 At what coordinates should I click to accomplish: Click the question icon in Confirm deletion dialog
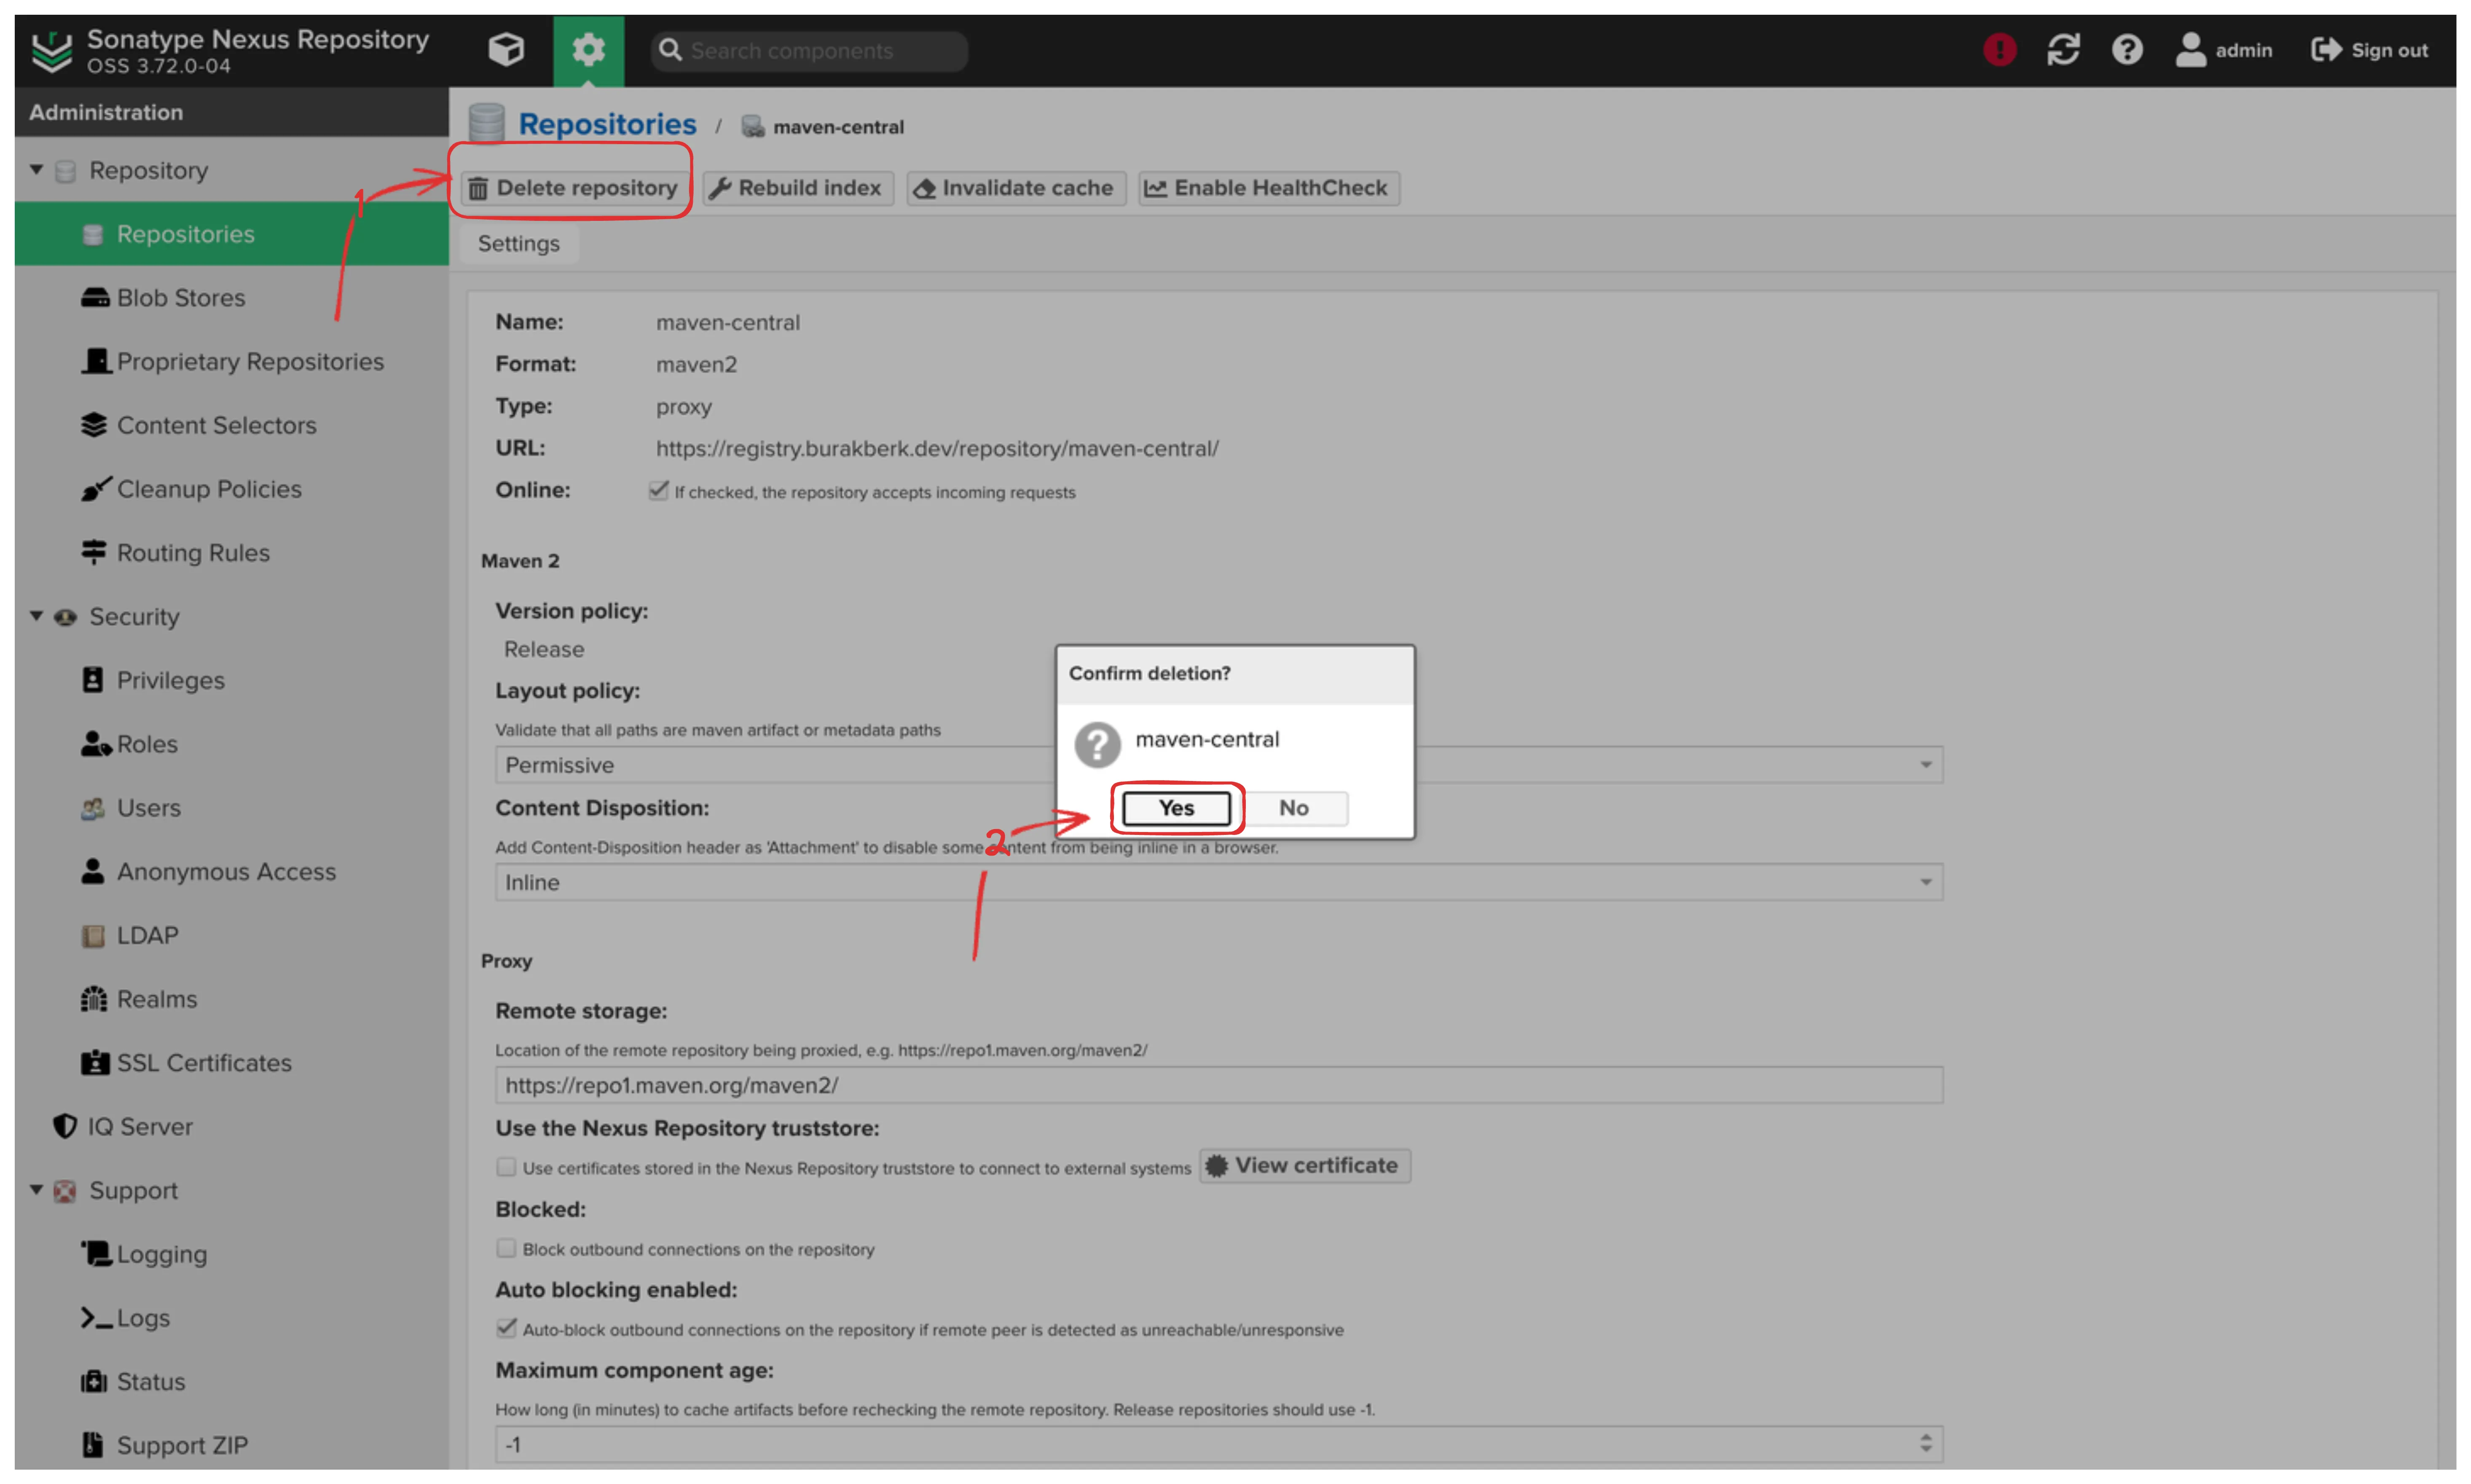[1097, 745]
